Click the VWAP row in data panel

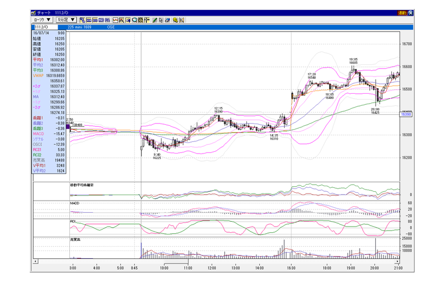point(49,76)
